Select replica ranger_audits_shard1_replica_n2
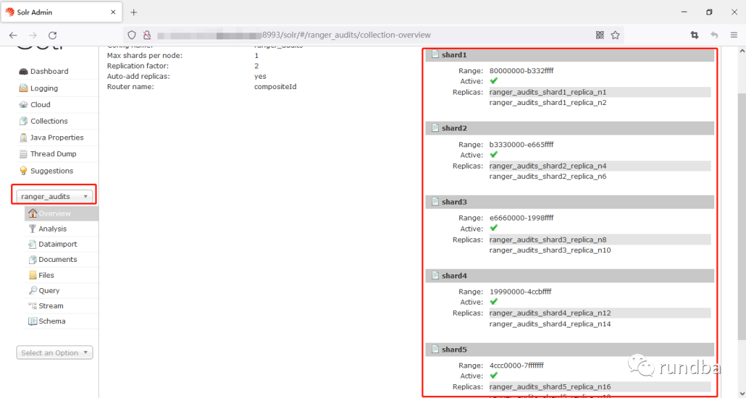This screenshot has height=398, width=746. 548,103
